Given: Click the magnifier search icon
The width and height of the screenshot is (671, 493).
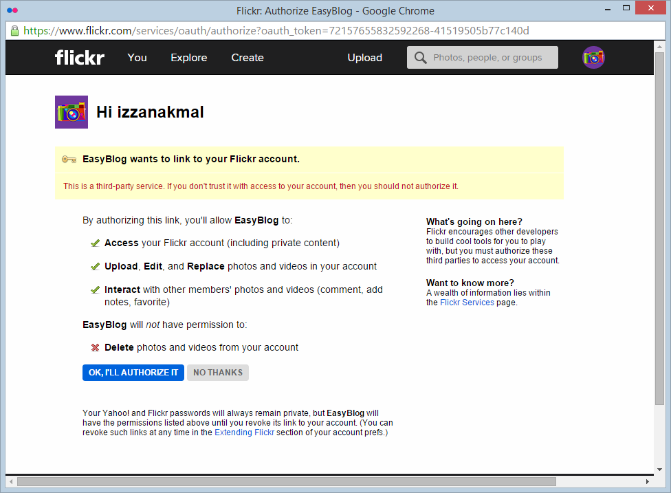Looking at the screenshot, I should pos(420,58).
